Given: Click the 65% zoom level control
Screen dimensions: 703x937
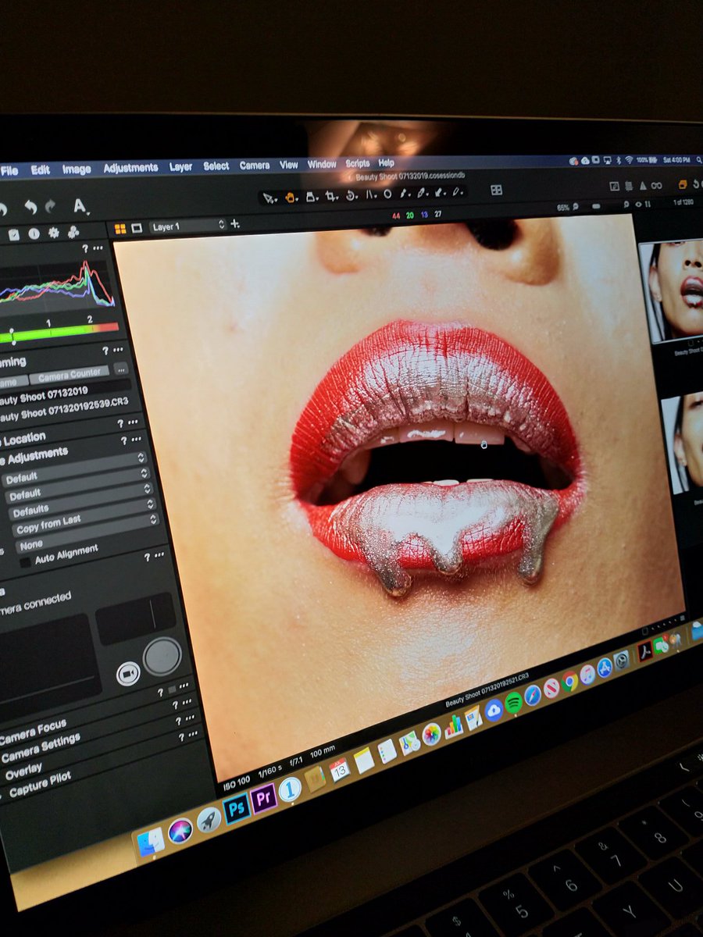Looking at the screenshot, I should (562, 208).
